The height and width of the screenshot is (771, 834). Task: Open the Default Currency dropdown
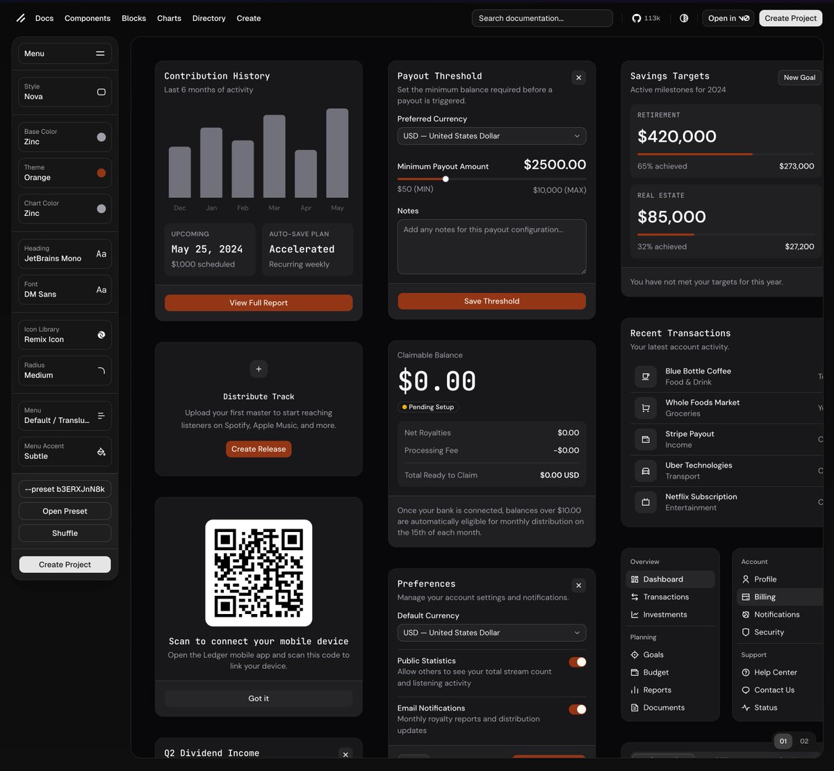pos(491,633)
